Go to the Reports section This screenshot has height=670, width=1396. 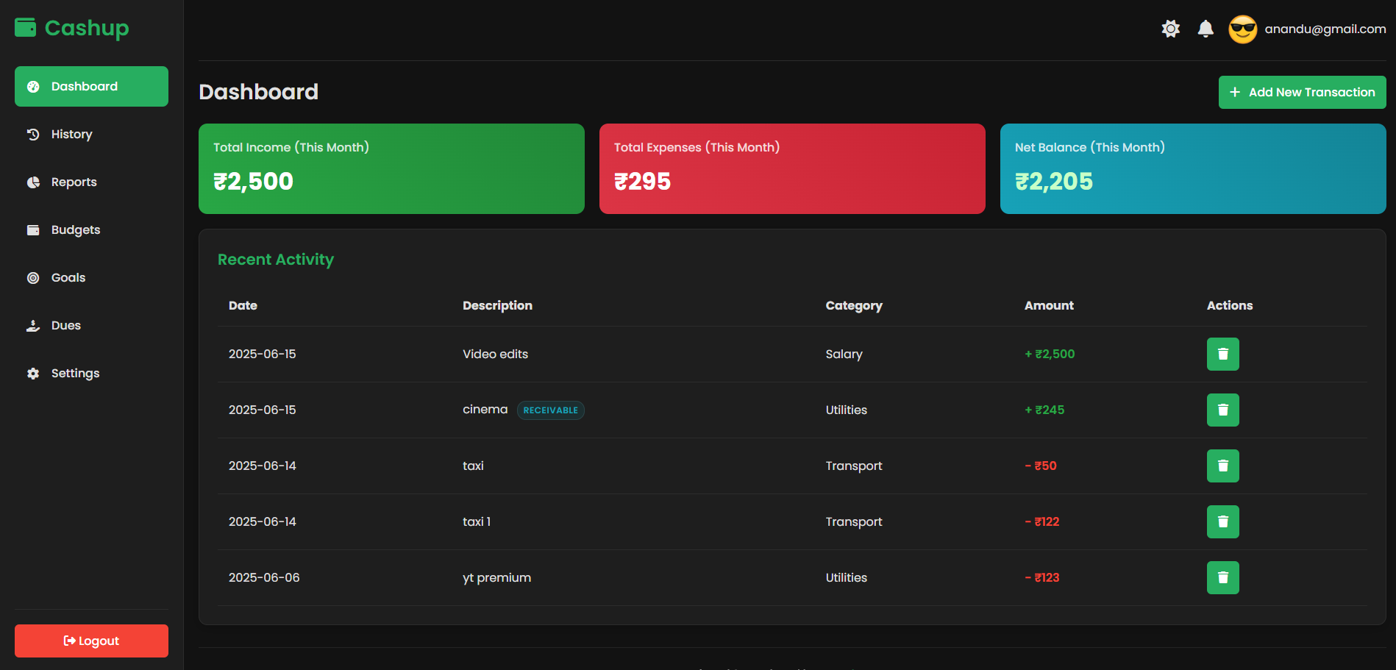pos(74,182)
